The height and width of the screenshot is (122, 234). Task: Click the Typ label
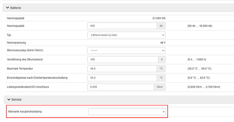click(9, 35)
